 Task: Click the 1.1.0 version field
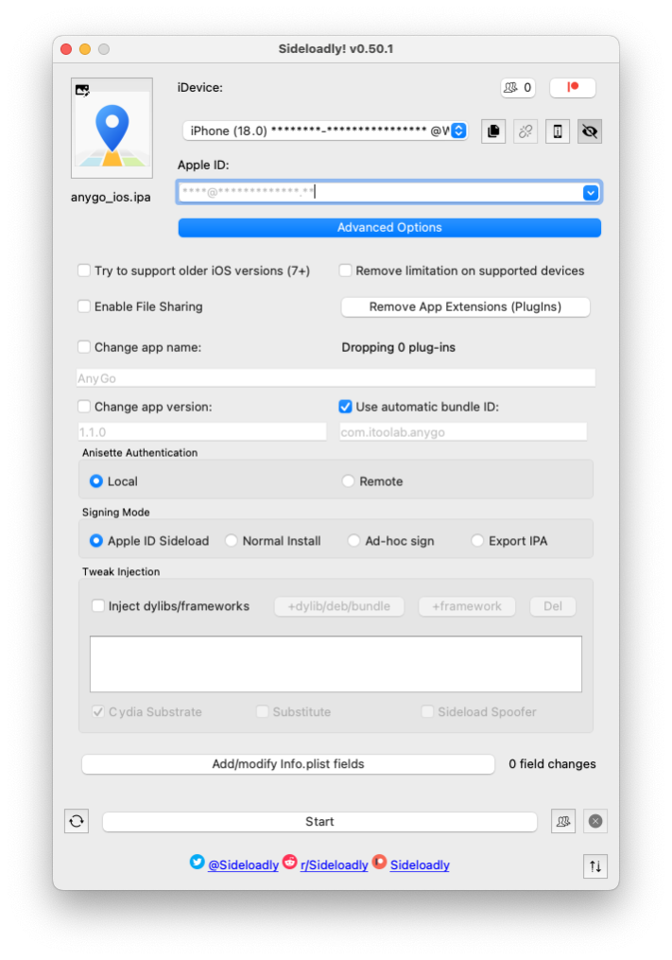click(202, 431)
